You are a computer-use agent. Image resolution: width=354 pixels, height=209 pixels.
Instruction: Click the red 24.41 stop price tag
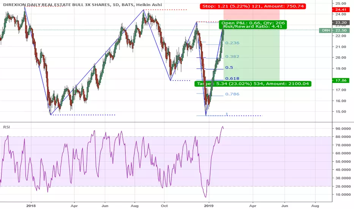341,9
